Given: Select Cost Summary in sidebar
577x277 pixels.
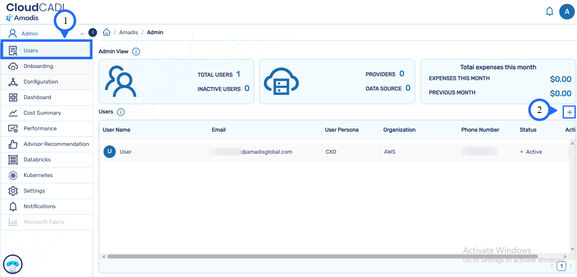Looking at the screenshot, I should 42,113.
